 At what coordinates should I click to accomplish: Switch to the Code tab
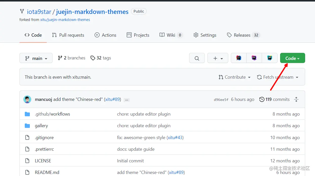tap(33, 35)
